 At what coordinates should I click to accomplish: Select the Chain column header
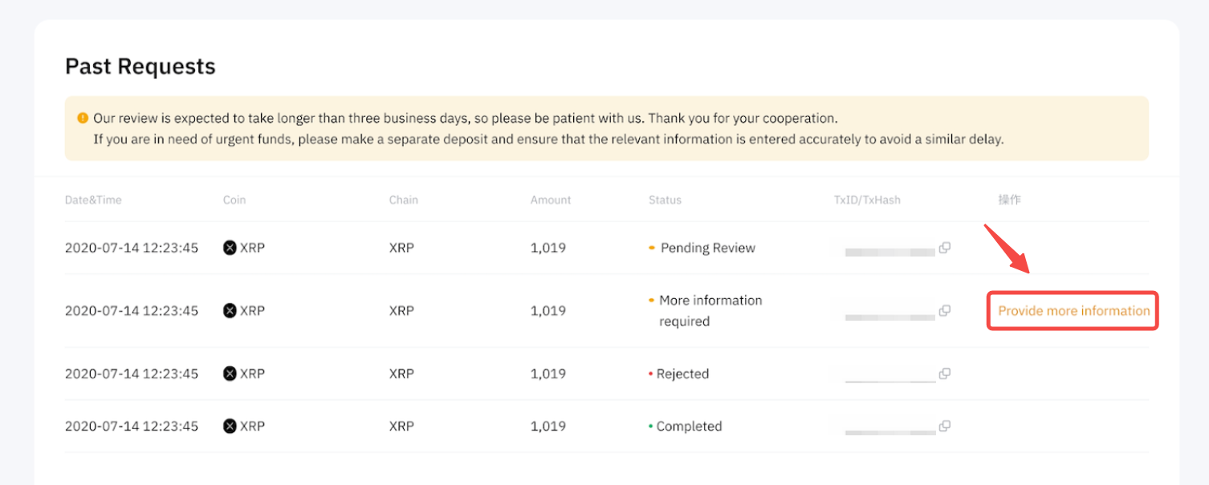[x=404, y=200]
